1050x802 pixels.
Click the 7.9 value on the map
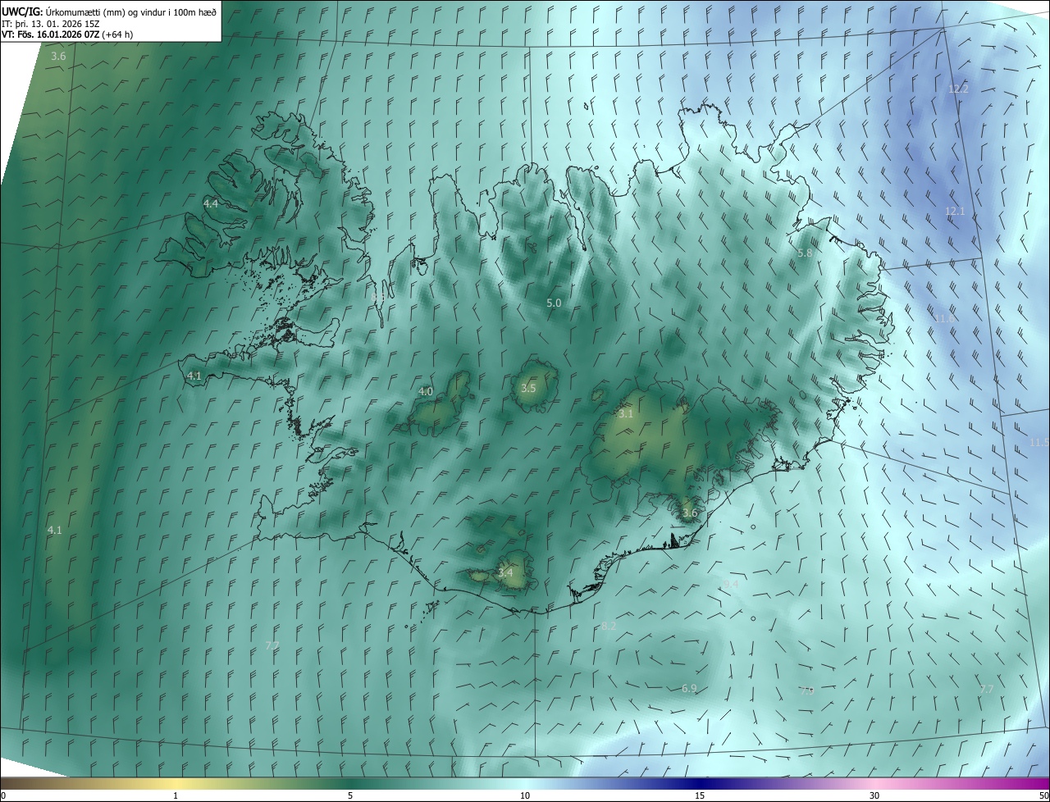(x=807, y=691)
